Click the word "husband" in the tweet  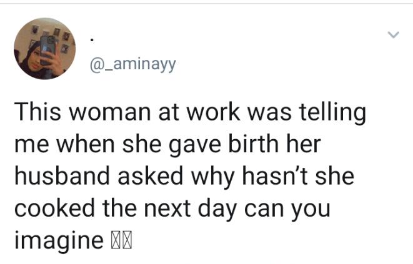[x=62, y=176]
